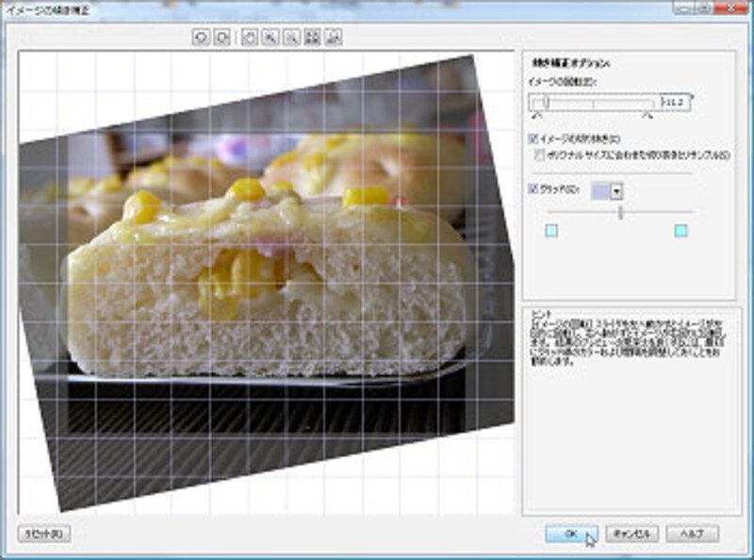754x560 pixels.
Task: Click the fit preview to window icon
Action: (313, 37)
